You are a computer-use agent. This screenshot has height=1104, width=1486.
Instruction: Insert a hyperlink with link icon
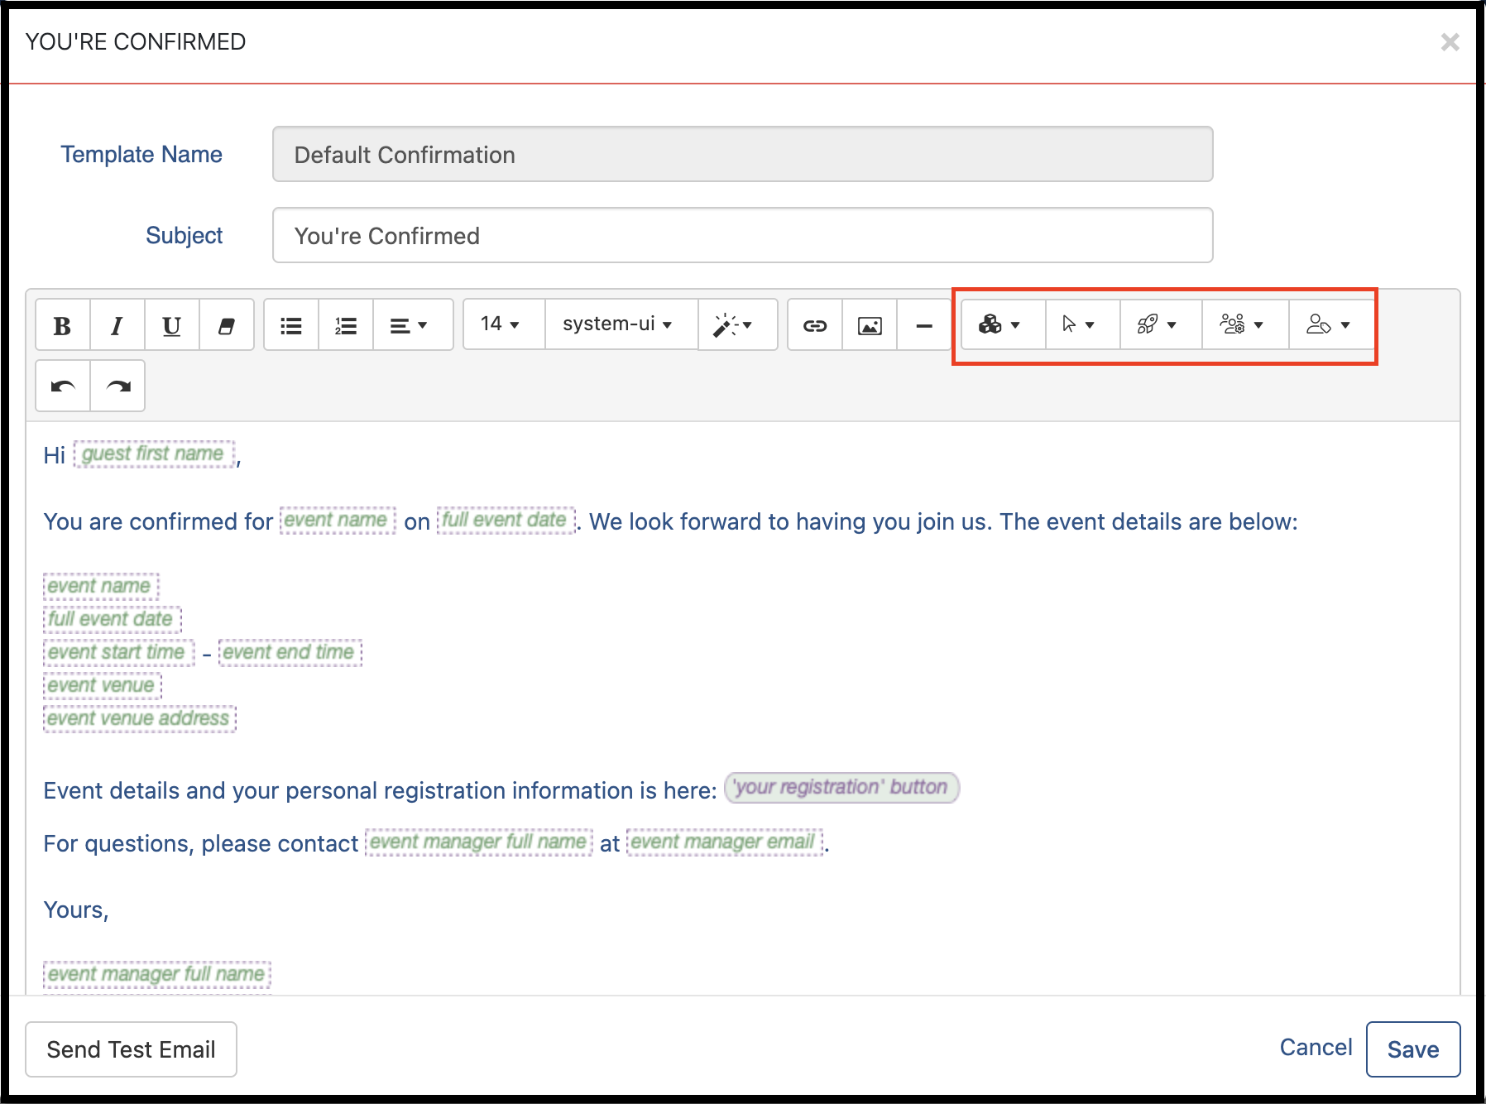[815, 325]
